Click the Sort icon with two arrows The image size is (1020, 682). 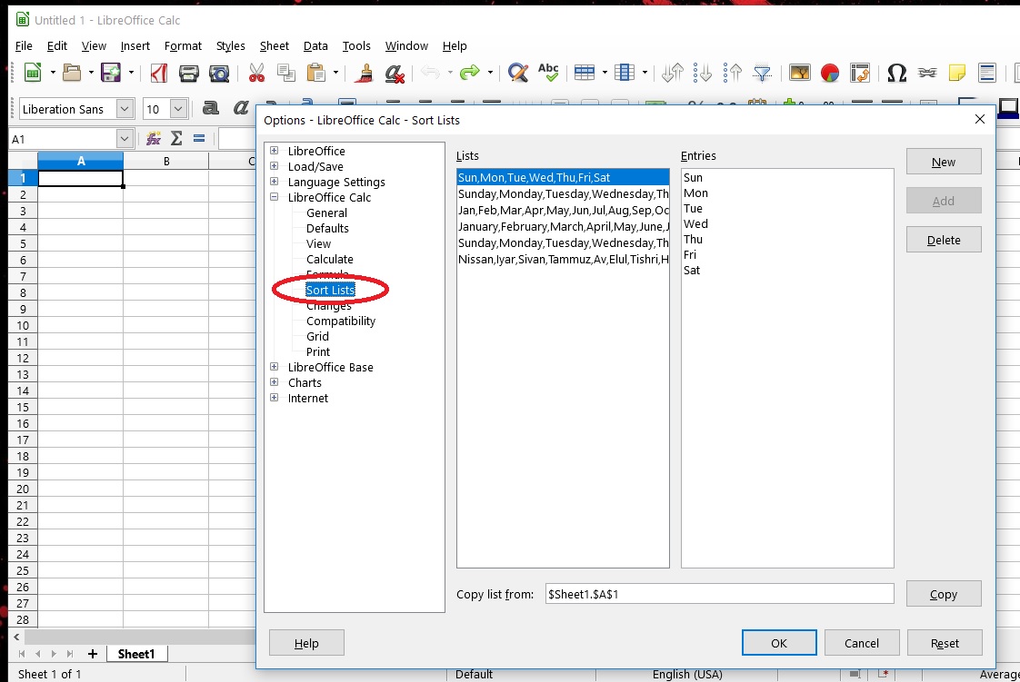click(x=673, y=73)
